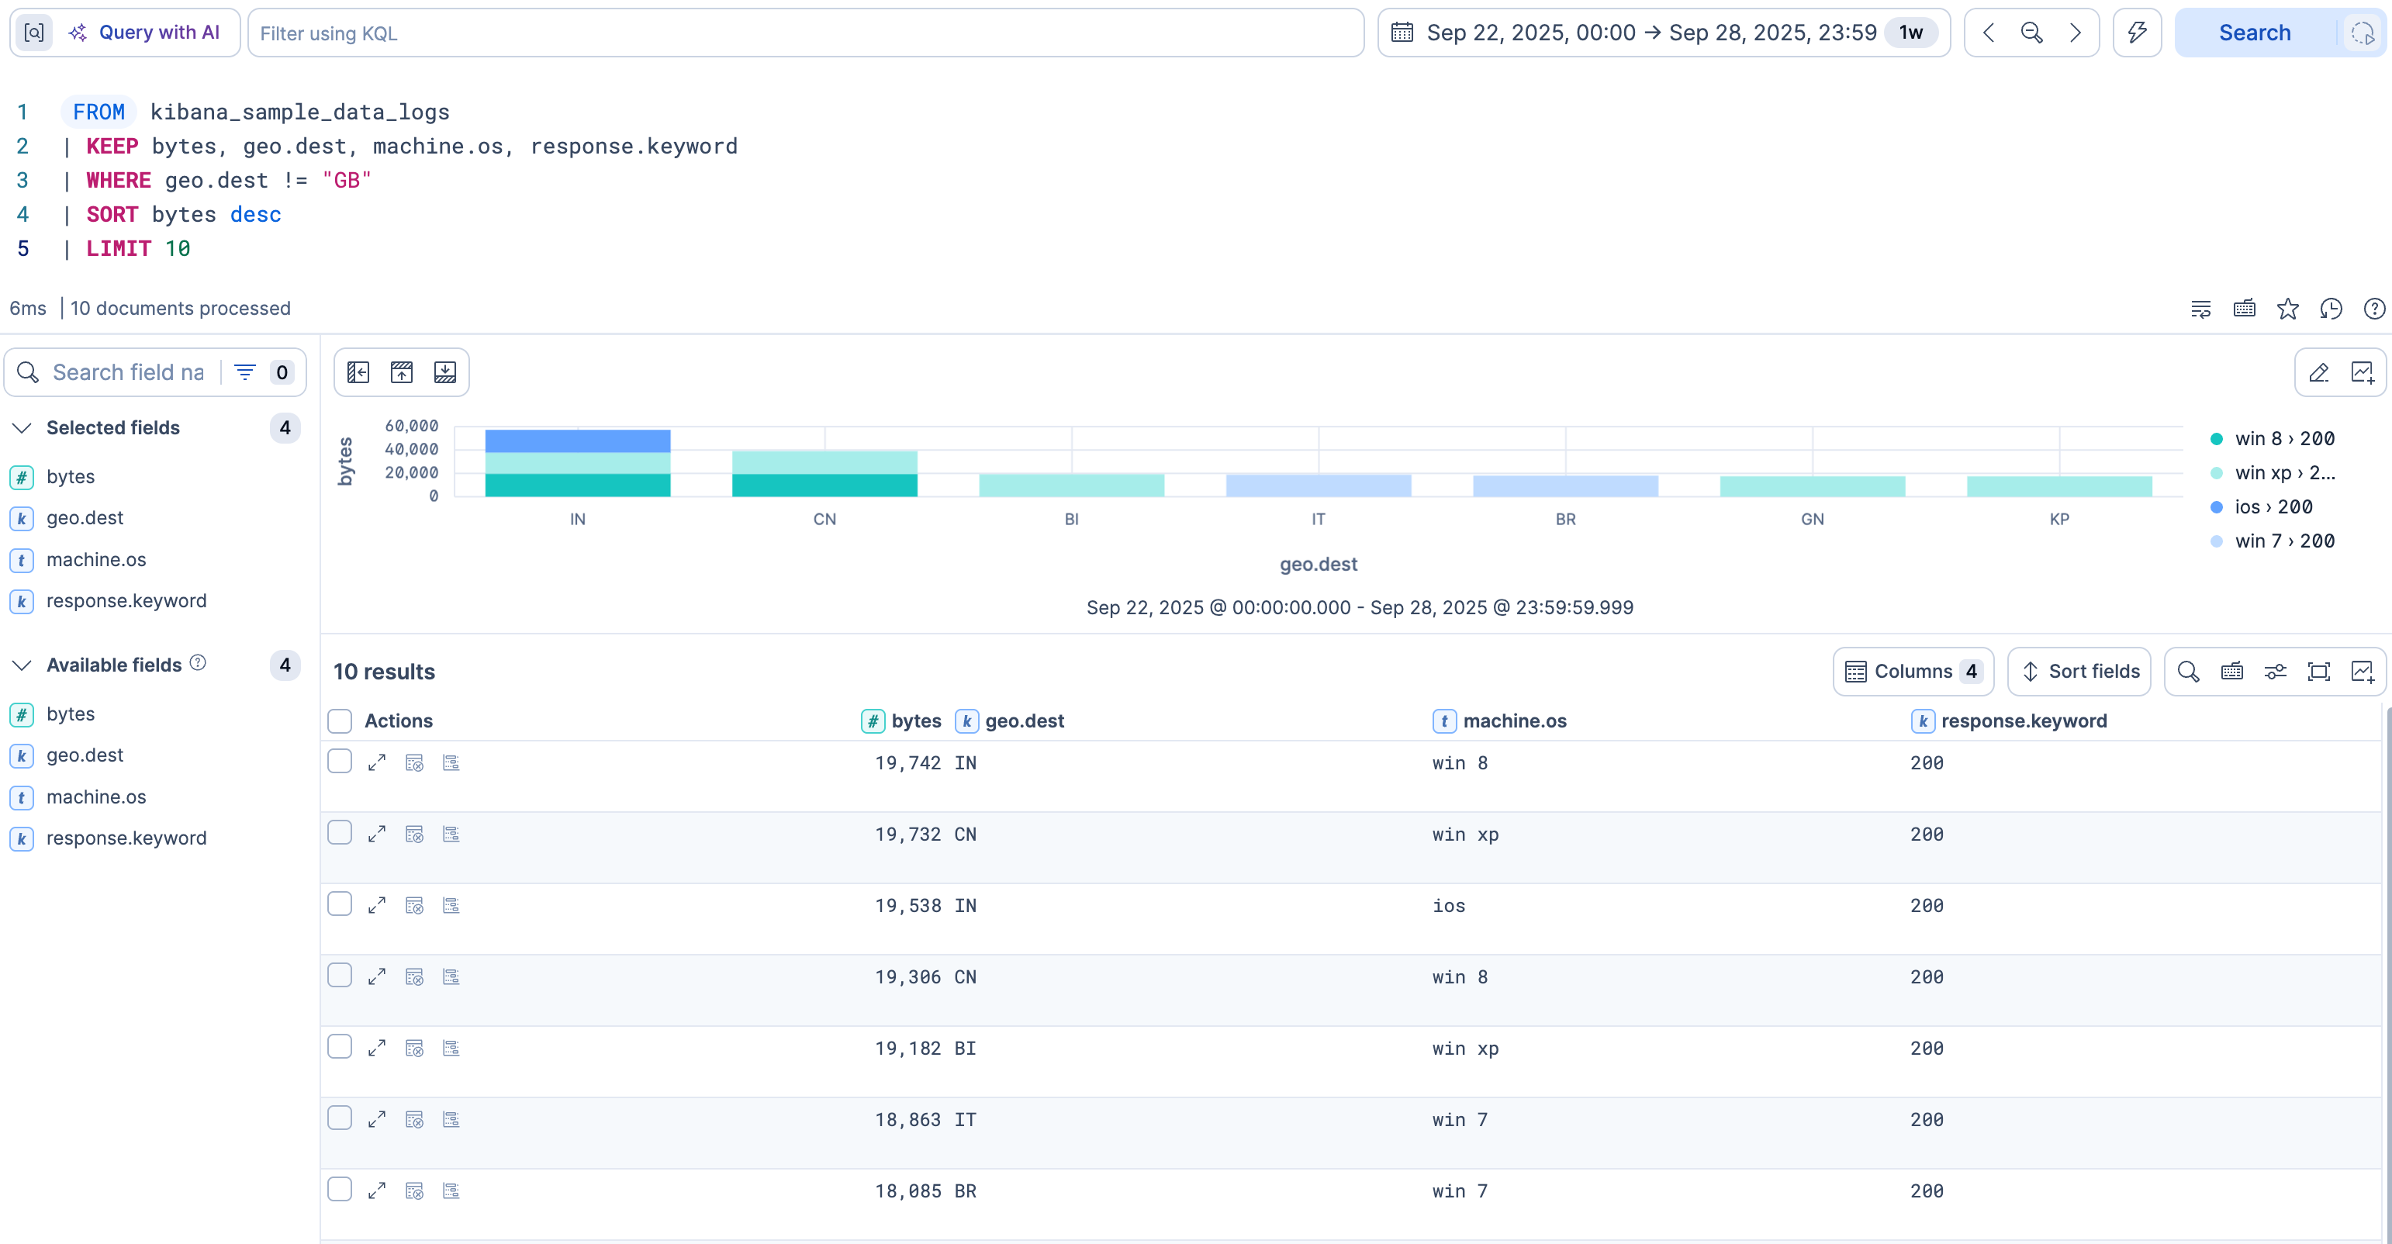The image size is (2392, 1244).
Task: Collapse the Available fields section
Action: (22, 665)
